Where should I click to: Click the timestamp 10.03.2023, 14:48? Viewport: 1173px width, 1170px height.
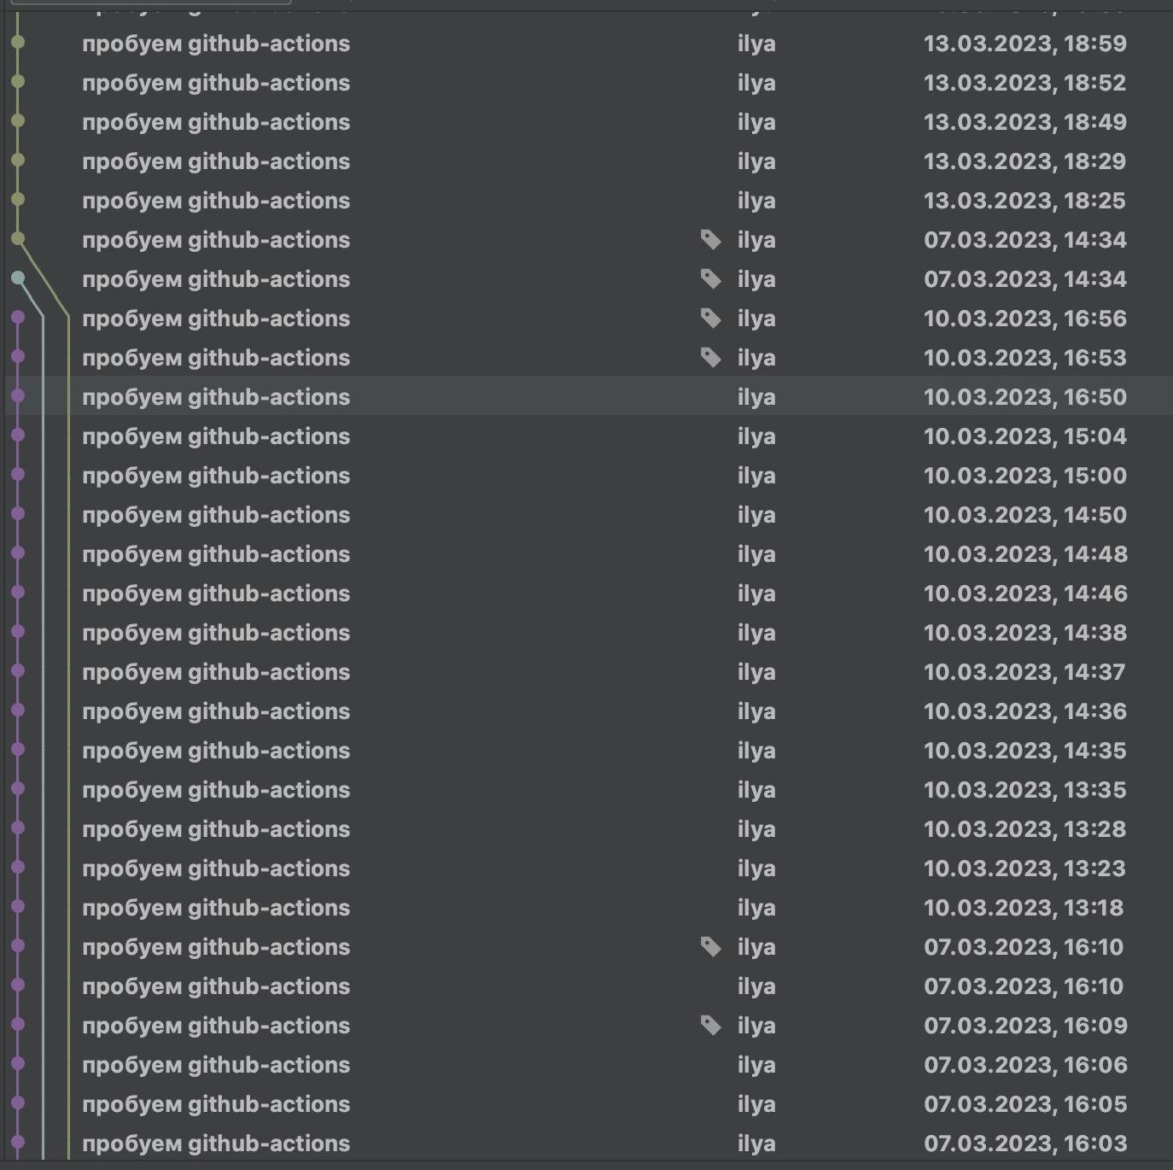pyautogui.click(x=1024, y=554)
